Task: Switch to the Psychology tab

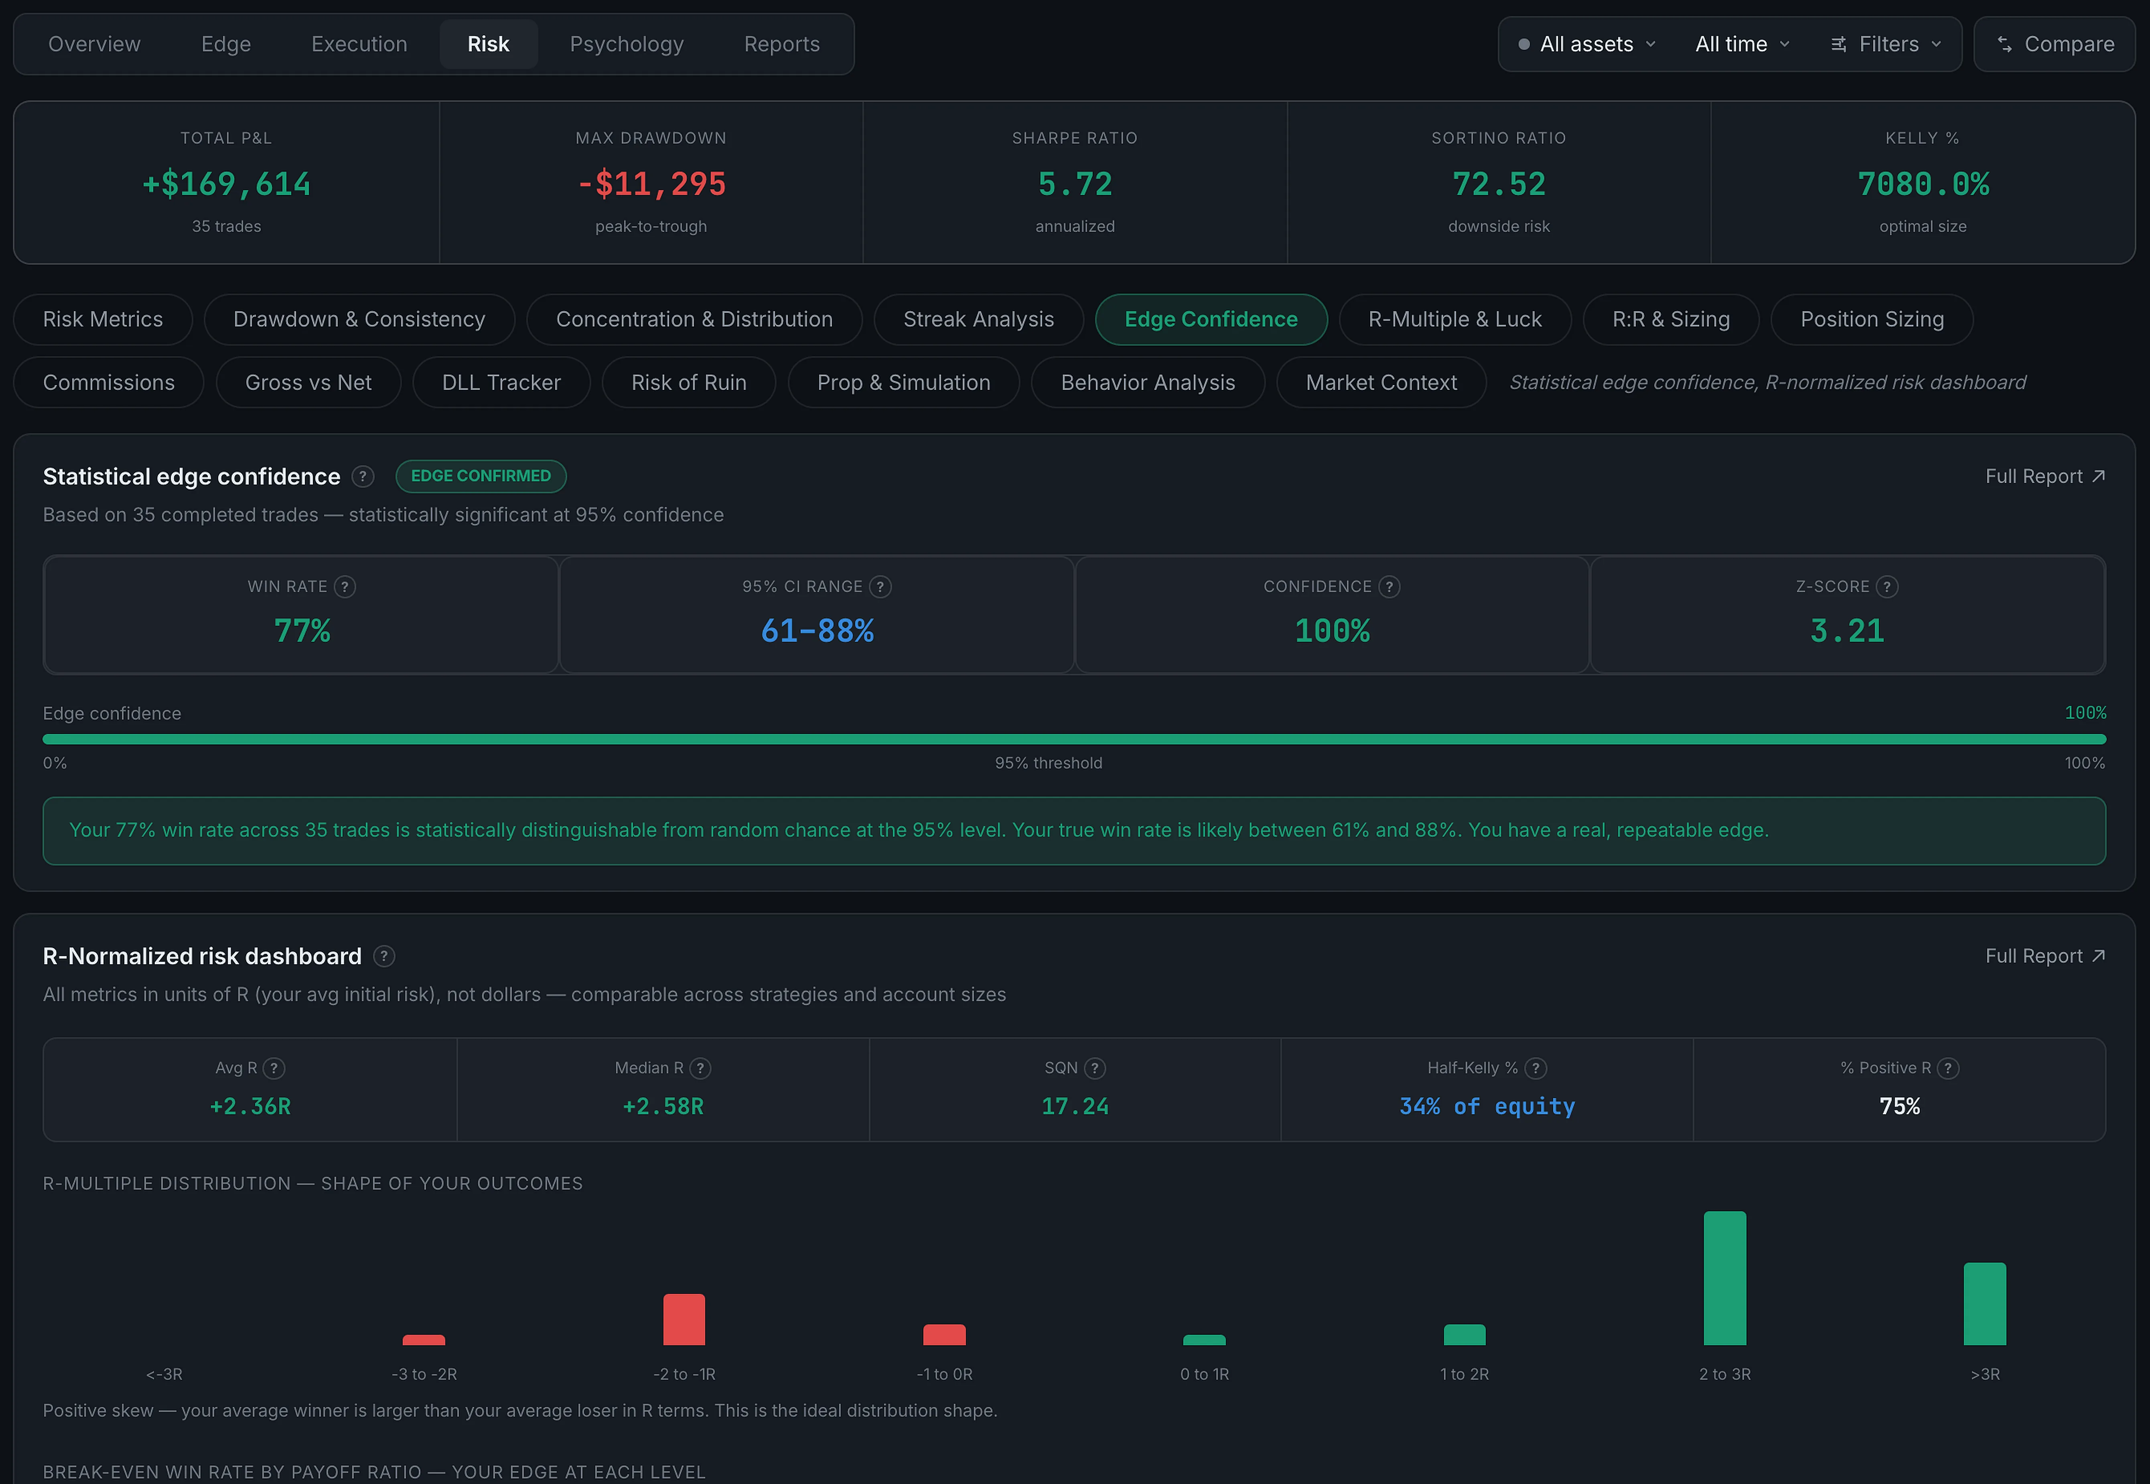Action: 627,44
